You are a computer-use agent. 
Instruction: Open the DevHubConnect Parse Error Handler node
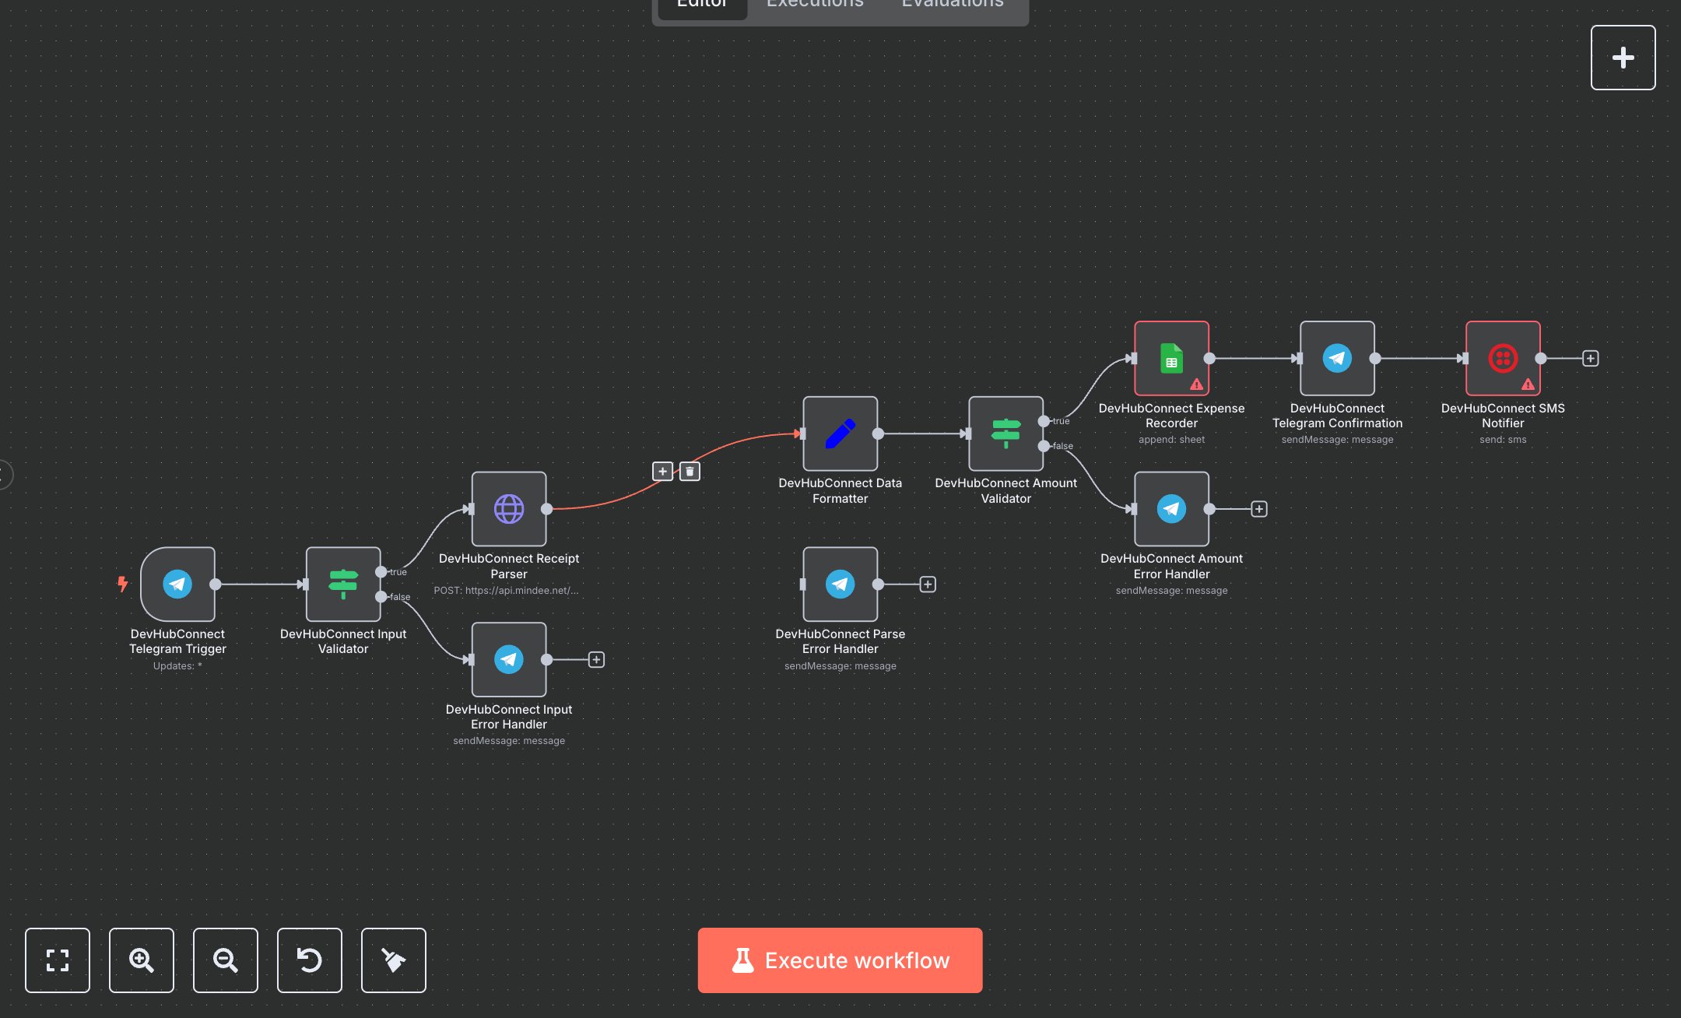tap(840, 584)
